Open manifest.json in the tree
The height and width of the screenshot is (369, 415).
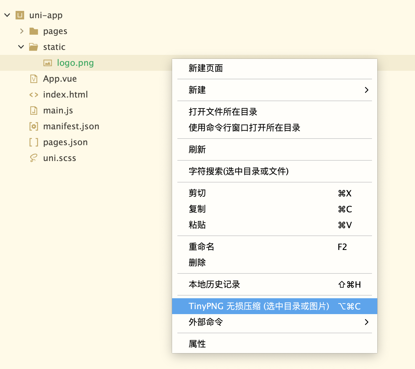71,126
